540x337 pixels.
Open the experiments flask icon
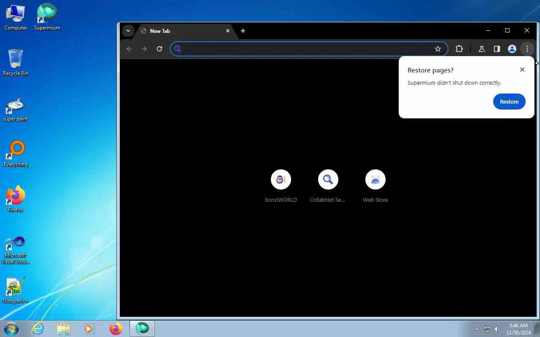coord(481,49)
